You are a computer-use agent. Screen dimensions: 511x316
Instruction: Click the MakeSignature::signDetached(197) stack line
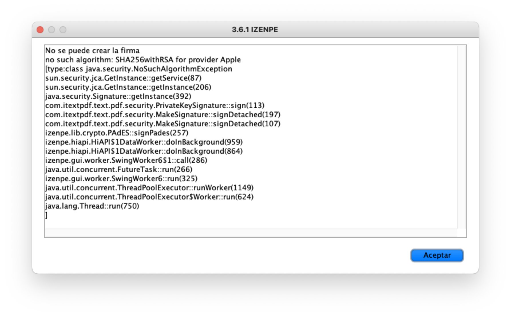pos(163,115)
